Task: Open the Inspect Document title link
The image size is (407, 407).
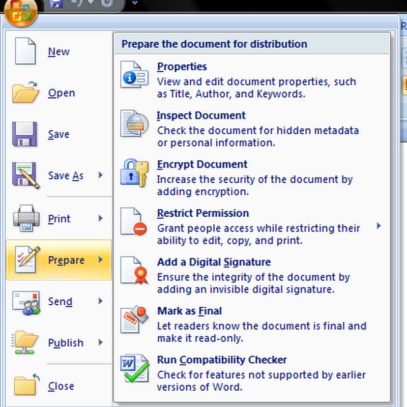Action: [x=201, y=115]
